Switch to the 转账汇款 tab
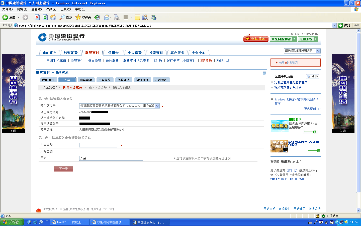Viewport: 361px width, 226px height. coord(71,53)
